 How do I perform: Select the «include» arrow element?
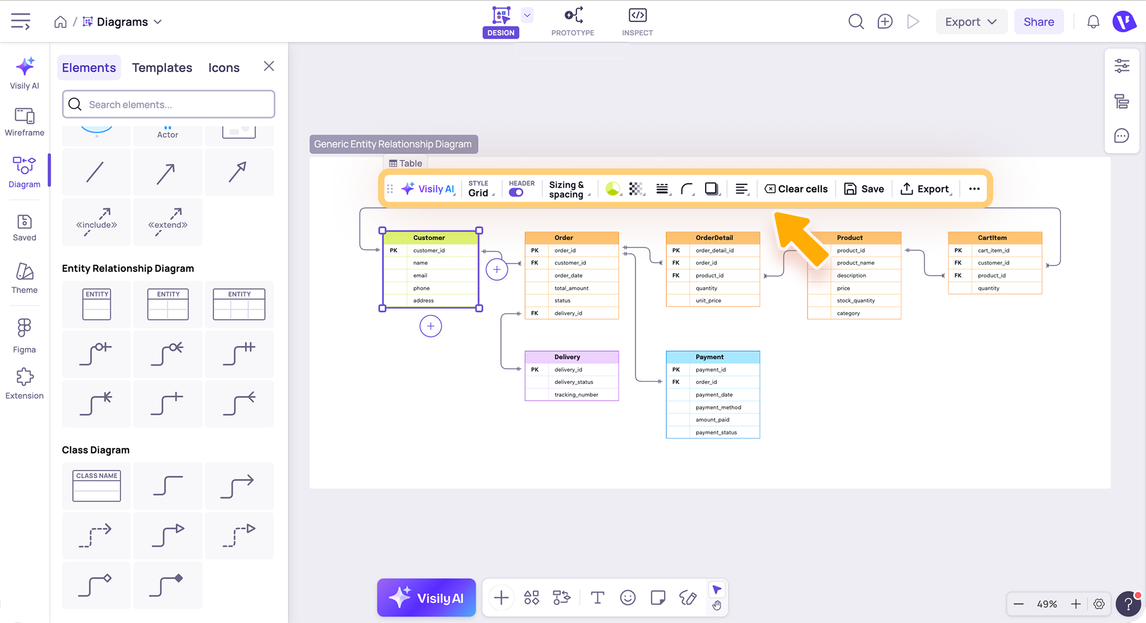[97, 222]
